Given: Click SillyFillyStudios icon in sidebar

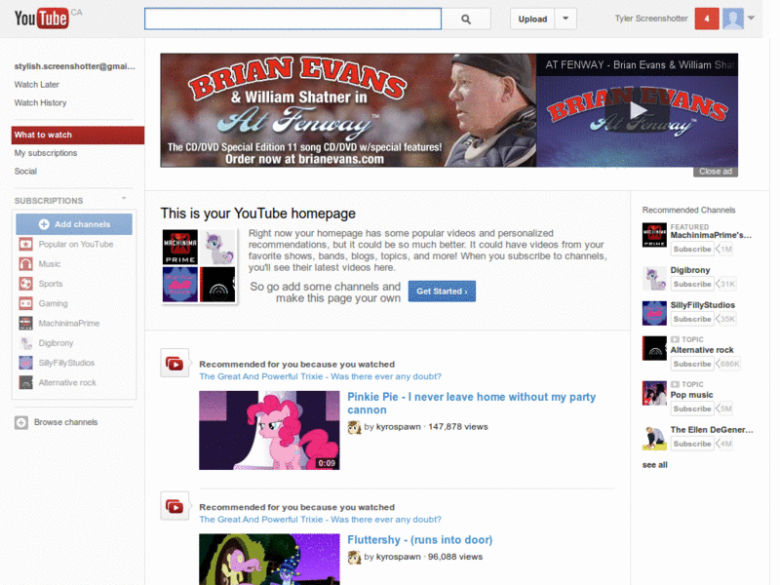Looking at the screenshot, I should 26,363.
